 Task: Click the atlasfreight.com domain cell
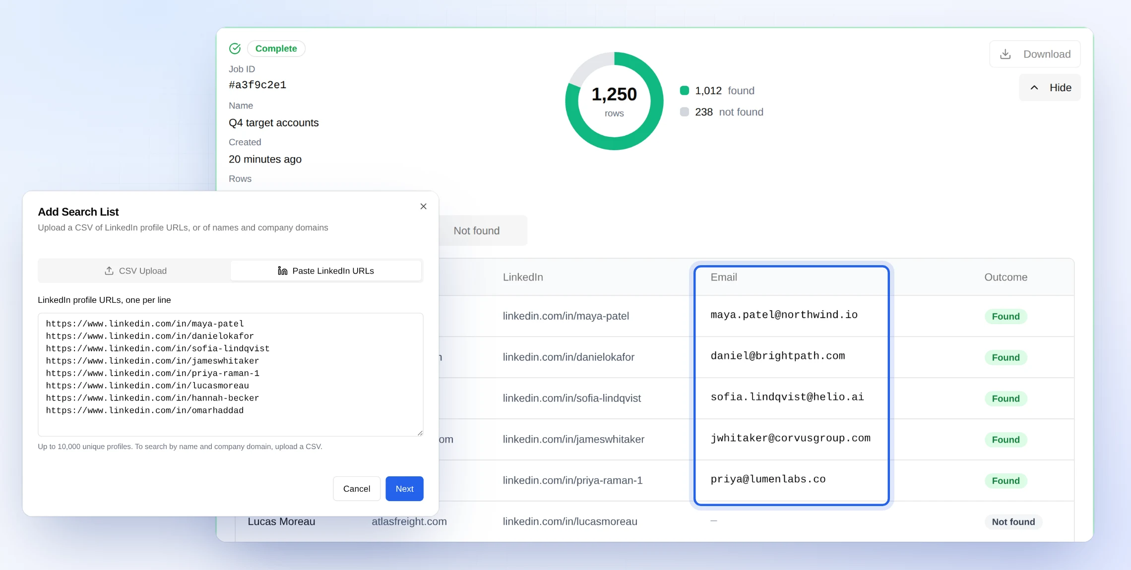[409, 521]
